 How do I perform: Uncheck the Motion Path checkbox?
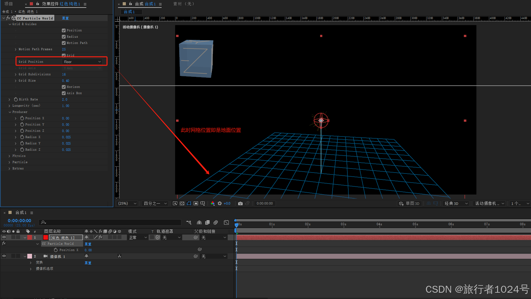tap(64, 43)
